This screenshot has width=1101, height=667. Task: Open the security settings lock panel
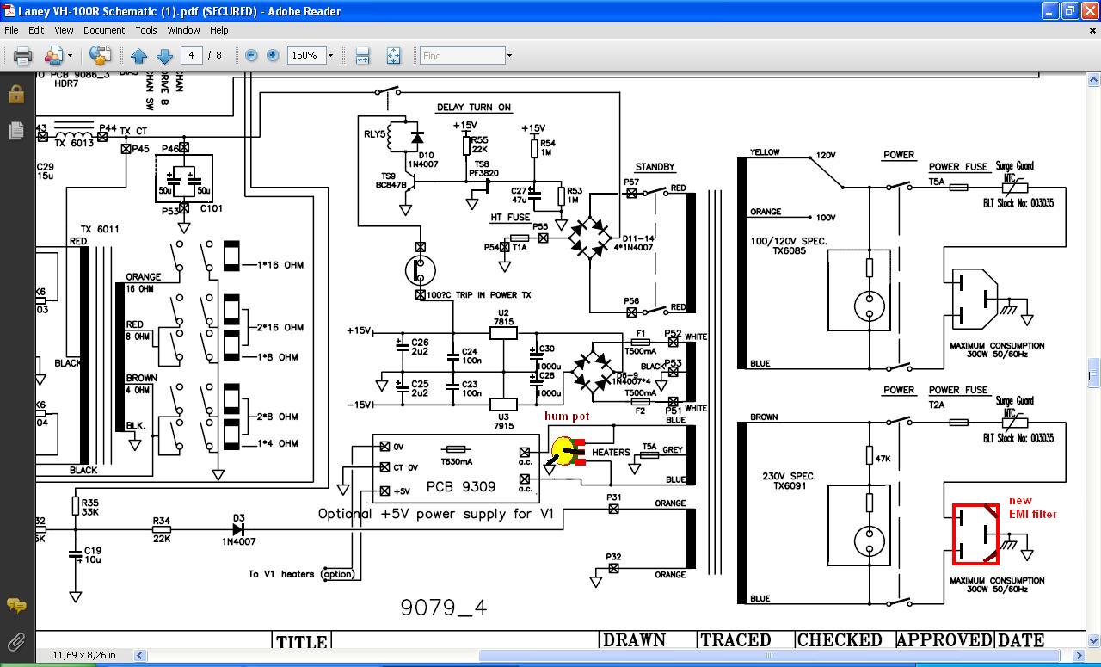pos(16,93)
